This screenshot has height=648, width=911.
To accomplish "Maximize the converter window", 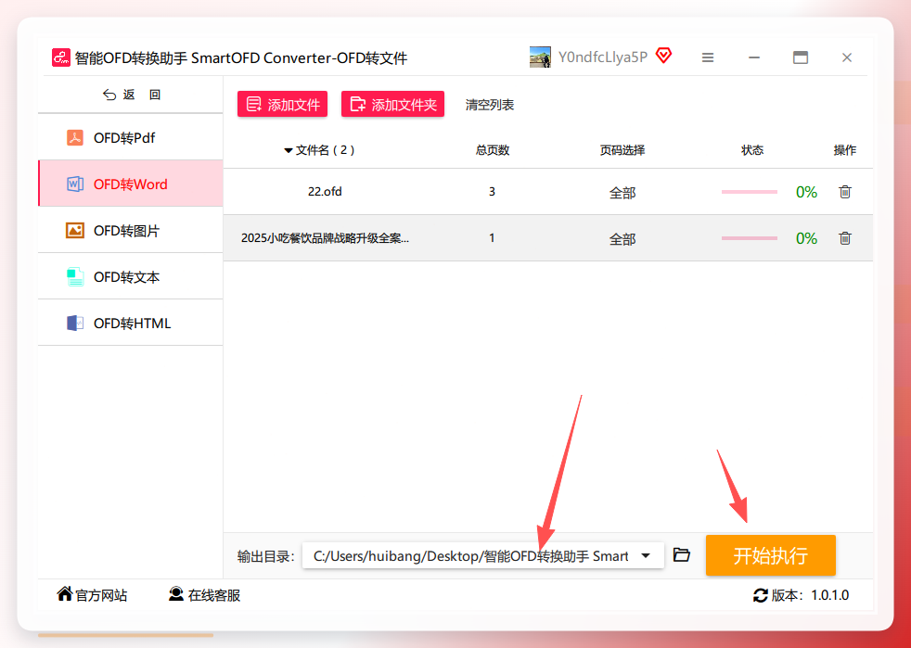I will point(801,57).
